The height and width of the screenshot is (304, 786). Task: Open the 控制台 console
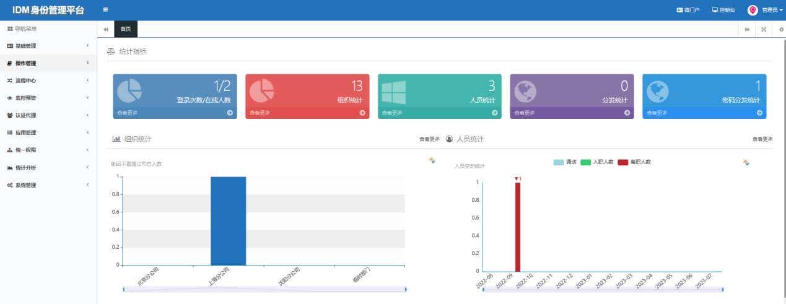click(723, 11)
